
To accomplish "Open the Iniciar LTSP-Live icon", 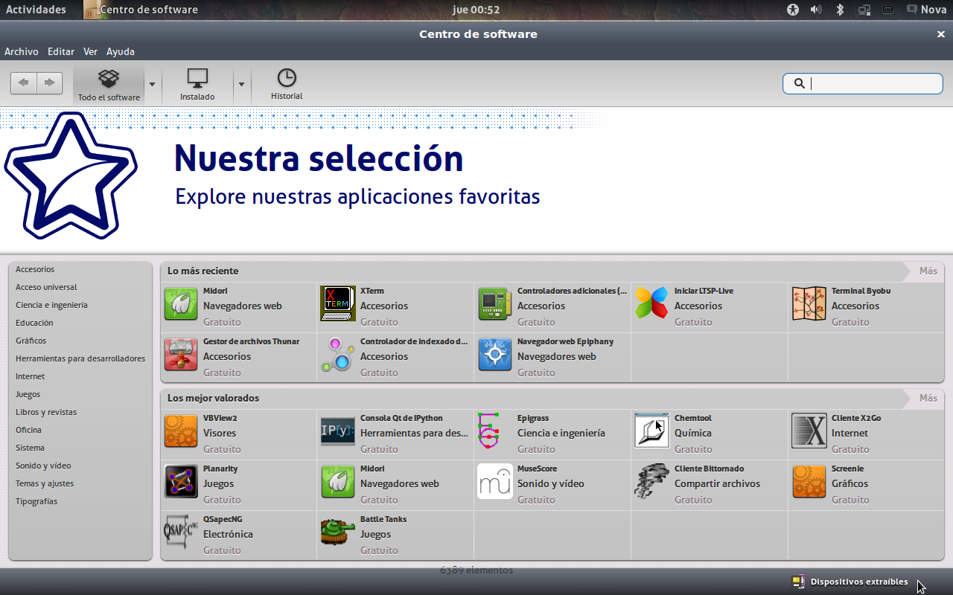I will tap(652, 304).
